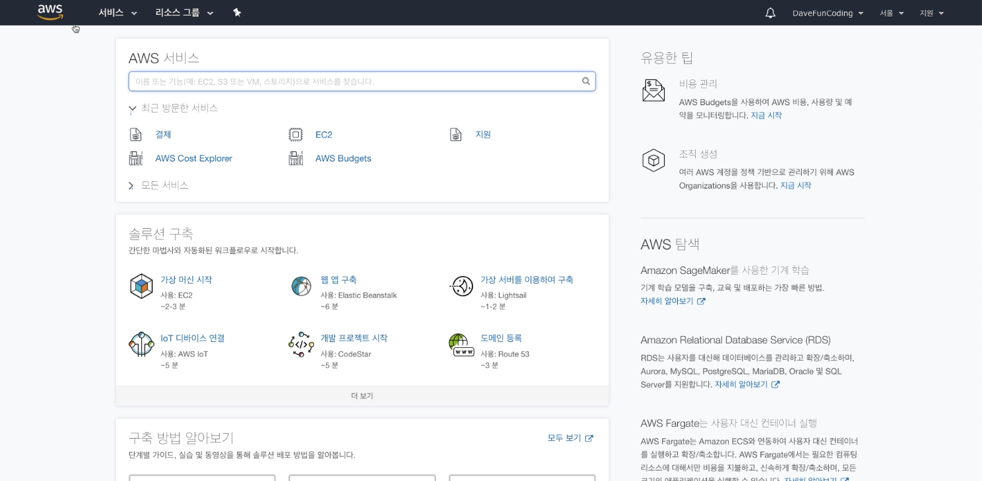Click the 솔루션 구축 heading
Viewport: 982px width, 481px height.
(161, 234)
